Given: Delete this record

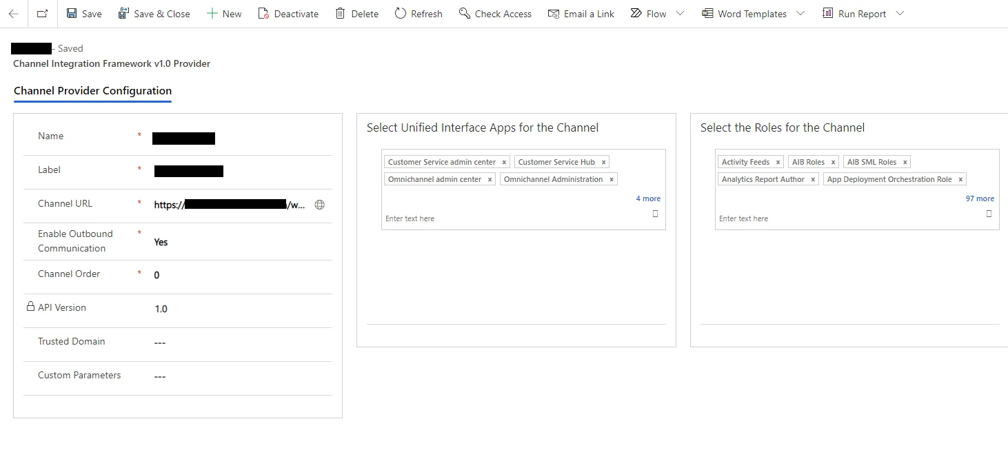Looking at the screenshot, I should pyautogui.click(x=356, y=14).
